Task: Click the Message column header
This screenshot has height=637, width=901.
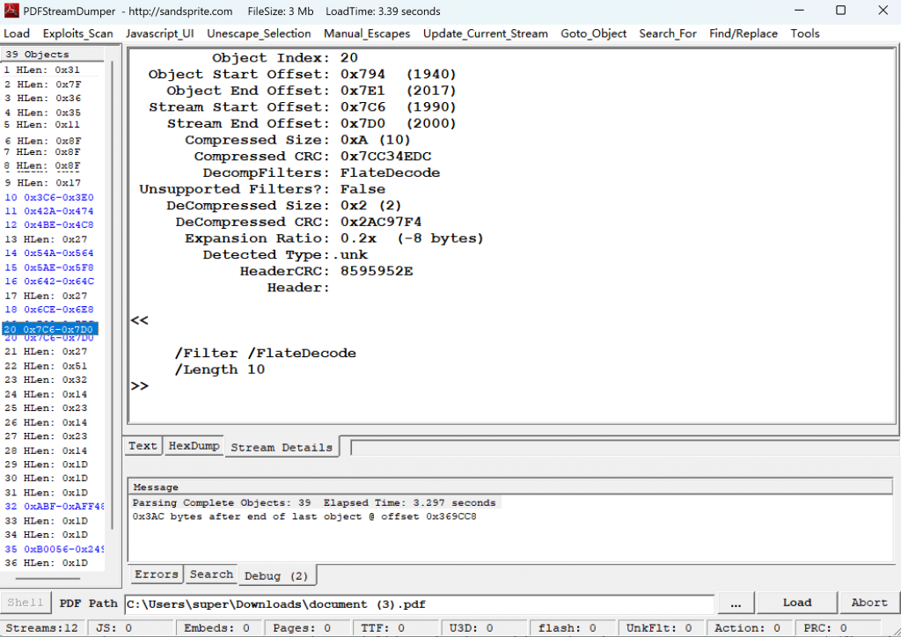Action: click(510, 487)
